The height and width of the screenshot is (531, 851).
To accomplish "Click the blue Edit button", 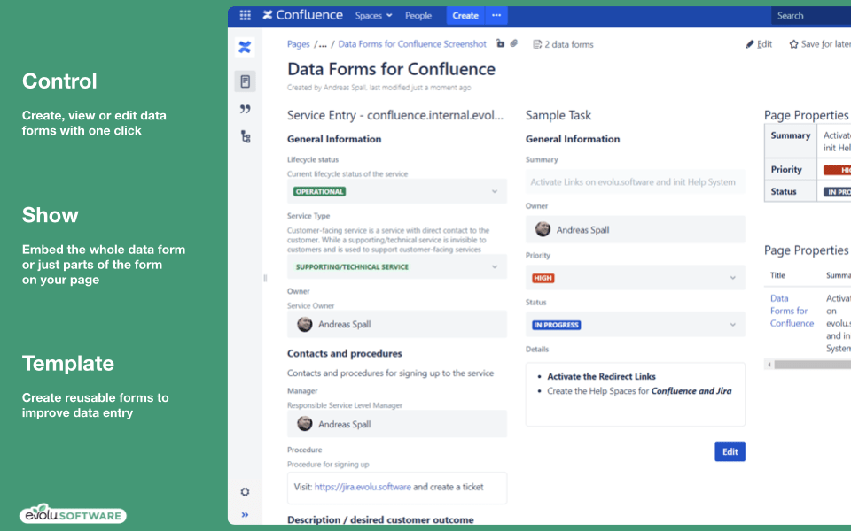I will [x=730, y=451].
